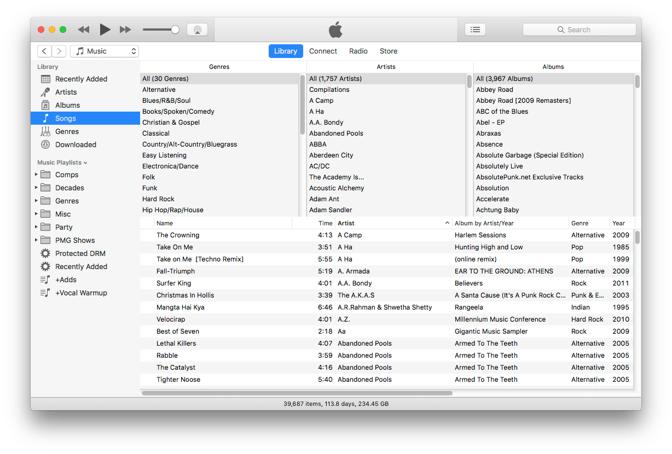Expand the Misc folder triangle

coord(36,214)
